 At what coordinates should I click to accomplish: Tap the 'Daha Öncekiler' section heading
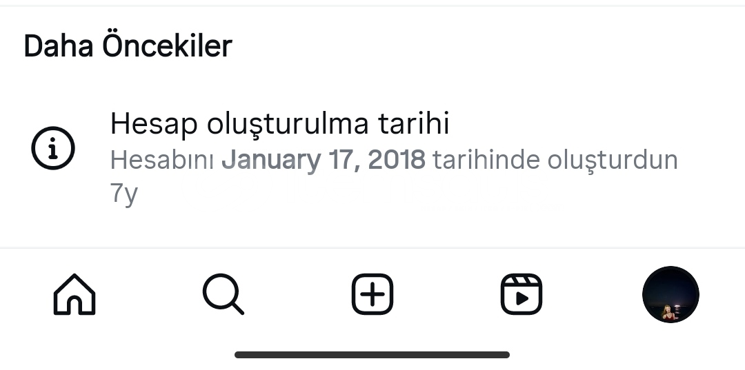[x=128, y=46]
